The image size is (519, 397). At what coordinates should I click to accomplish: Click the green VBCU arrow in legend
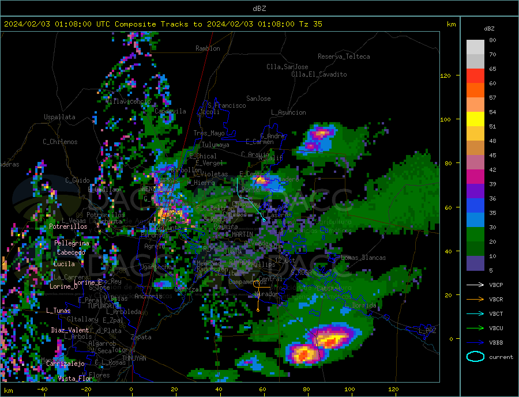click(475, 328)
